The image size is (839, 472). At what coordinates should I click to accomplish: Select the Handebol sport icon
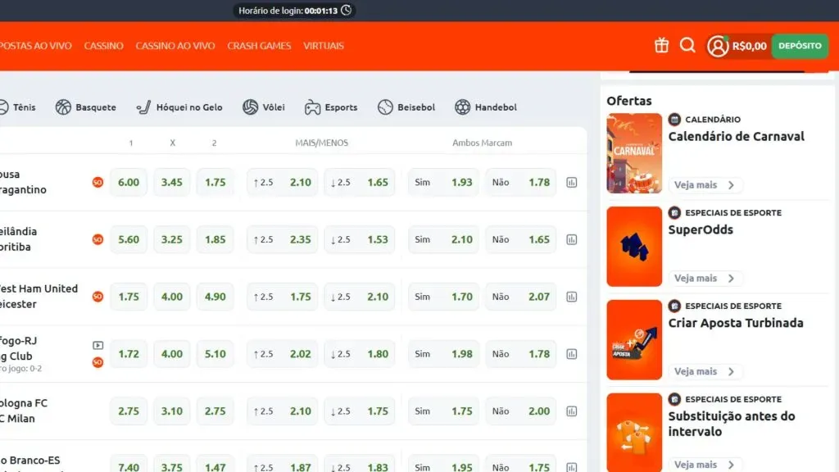click(463, 107)
